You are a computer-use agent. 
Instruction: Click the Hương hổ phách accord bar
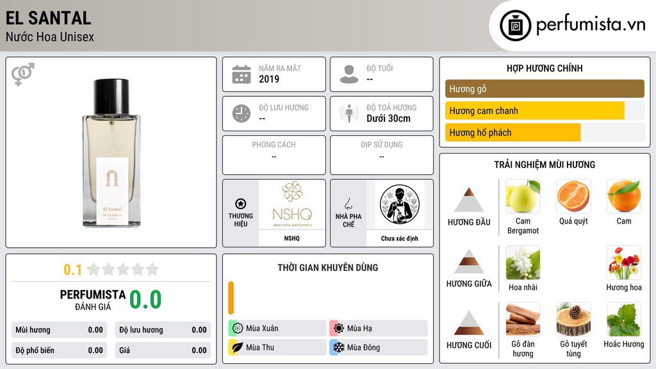click(545, 133)
